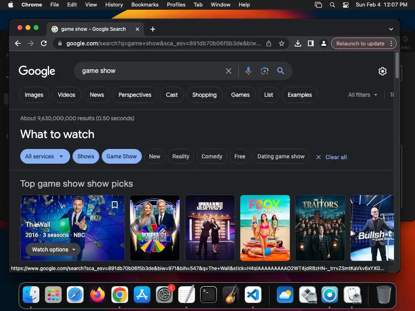This screenshot has height=311, width=415.
Task: Click the Chrome back arrow
Action: [x=18, y=43]
